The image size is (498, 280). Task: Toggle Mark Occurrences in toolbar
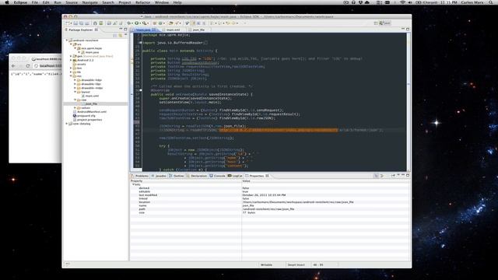(192, 23)
